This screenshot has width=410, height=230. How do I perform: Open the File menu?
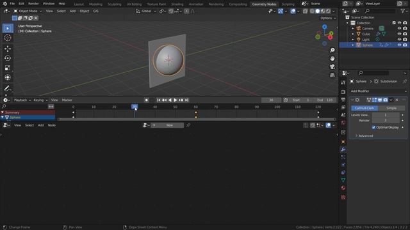point(12,4)
